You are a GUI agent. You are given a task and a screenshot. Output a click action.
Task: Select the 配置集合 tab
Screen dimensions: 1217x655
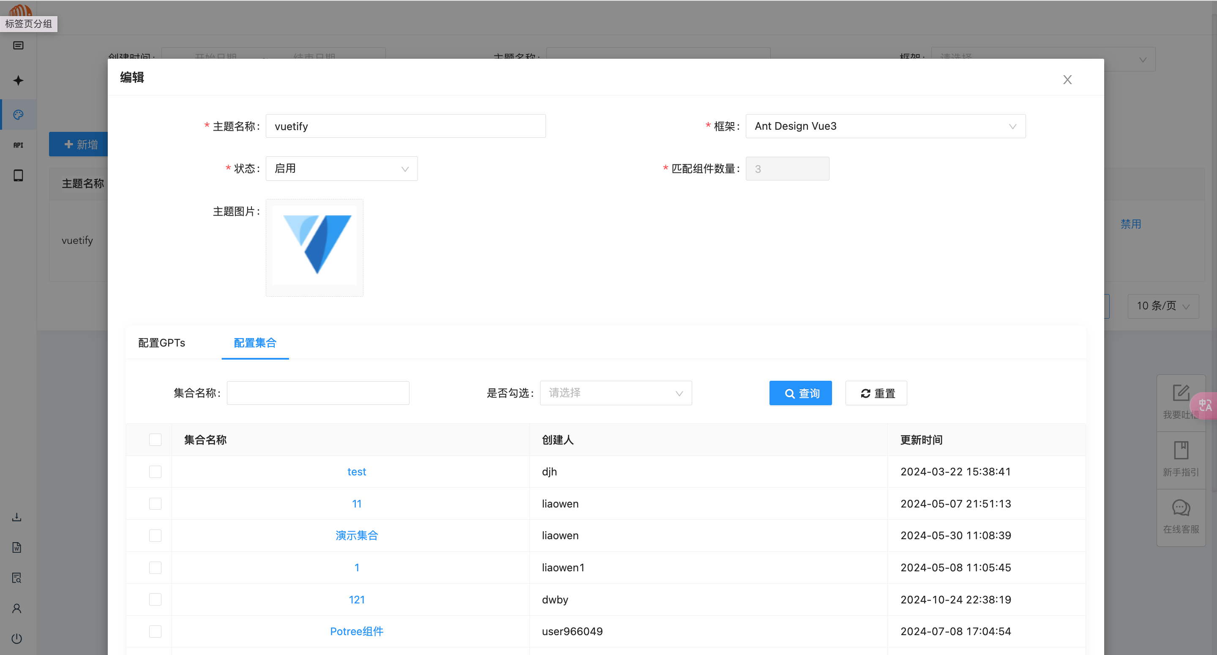[x=255, y=343]
